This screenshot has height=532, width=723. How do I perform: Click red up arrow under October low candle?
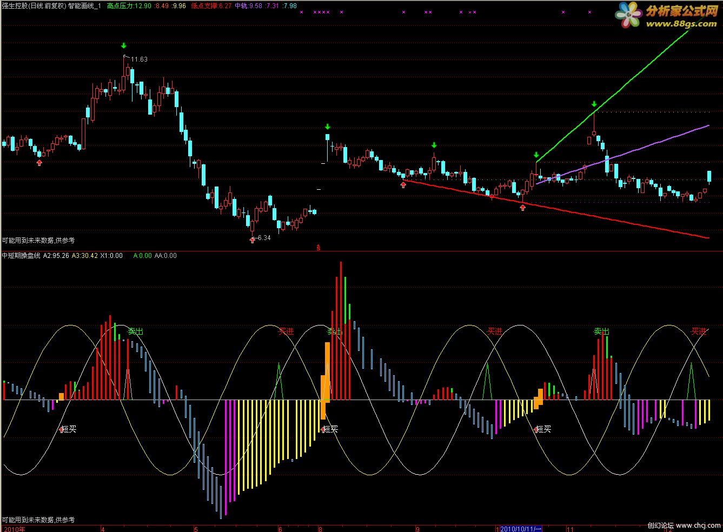(522, 207)
